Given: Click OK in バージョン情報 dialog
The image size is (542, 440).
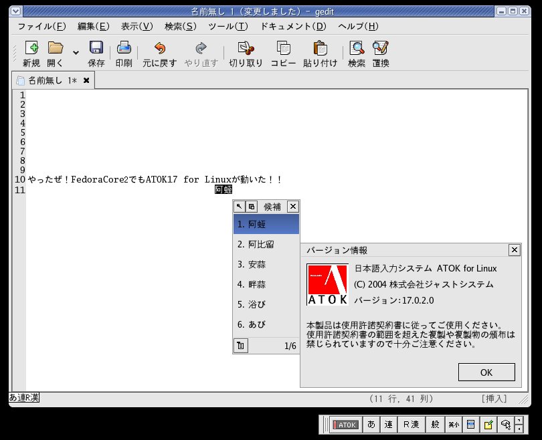Looking at the screenshot, I should (x=486, y=372).
